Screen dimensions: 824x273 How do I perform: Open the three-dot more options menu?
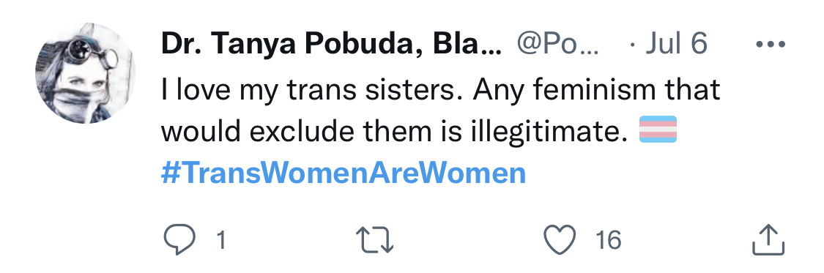(x=771, y=45)
